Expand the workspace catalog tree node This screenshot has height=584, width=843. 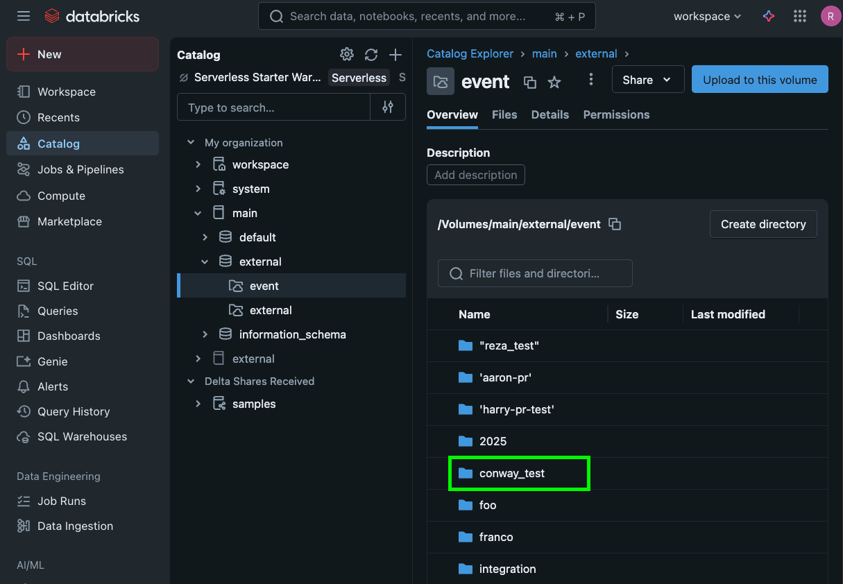coord(198,164)
